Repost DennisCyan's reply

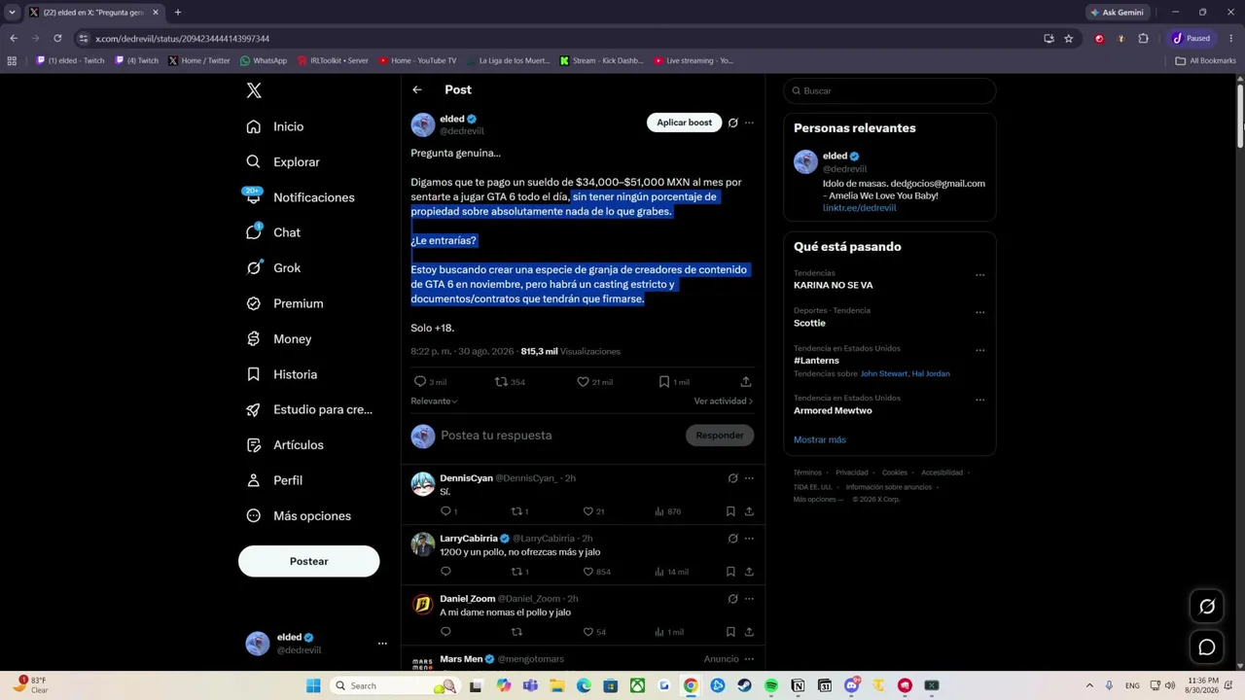[x=516, y=511]
